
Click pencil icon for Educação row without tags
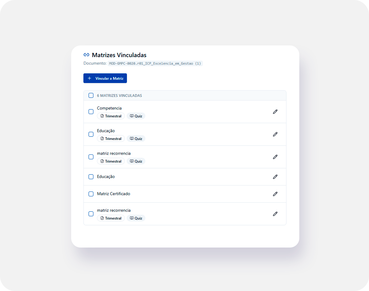pyautogui.click(x=275, y=177)
